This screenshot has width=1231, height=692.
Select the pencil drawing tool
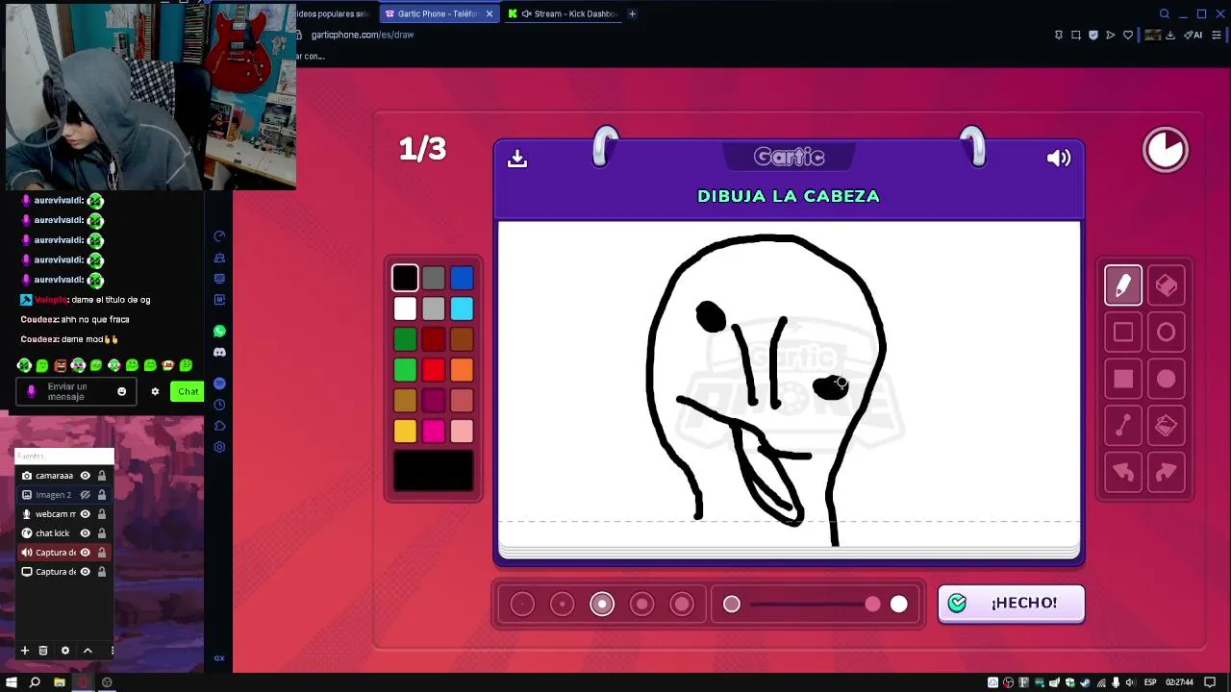click(1123, 285)
